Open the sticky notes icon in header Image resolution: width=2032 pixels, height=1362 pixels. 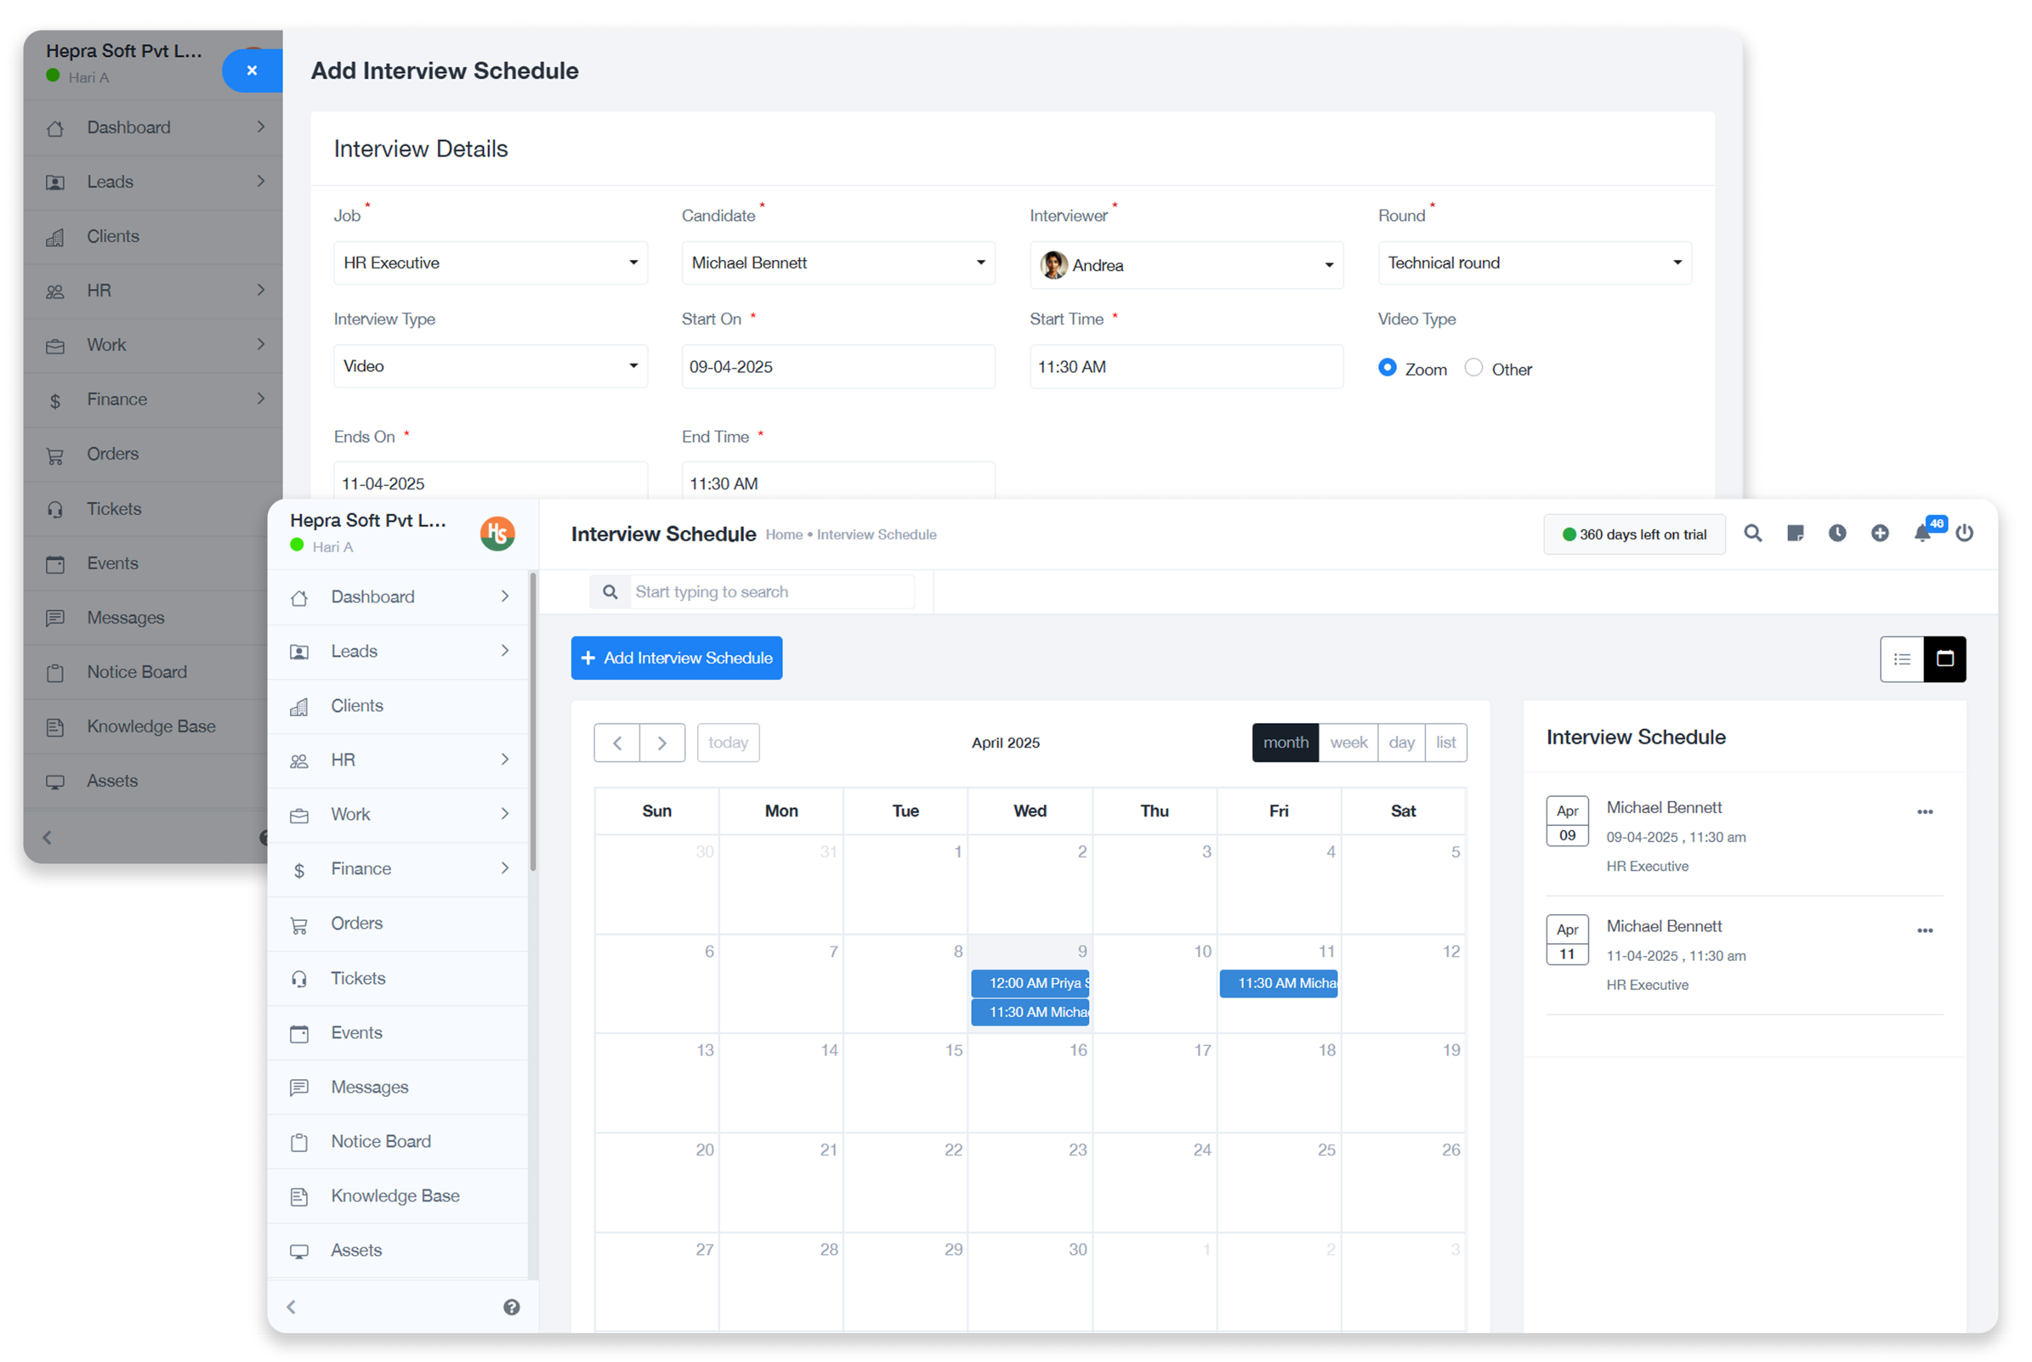1795,534
